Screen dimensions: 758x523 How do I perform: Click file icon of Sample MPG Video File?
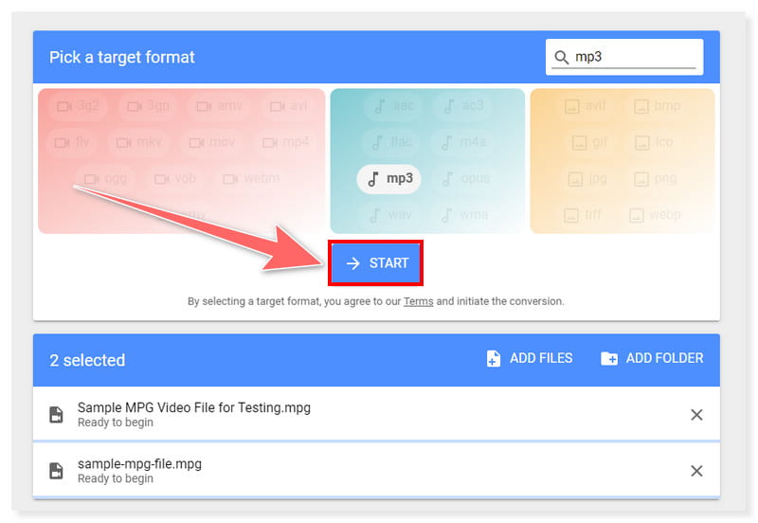pos(57,414)
